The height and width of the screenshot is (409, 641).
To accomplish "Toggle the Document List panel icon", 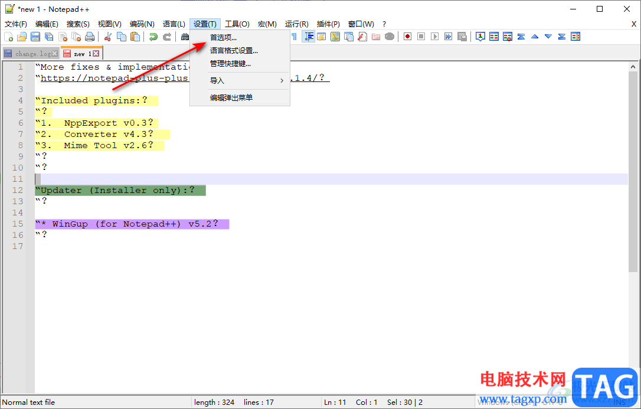I will (x=349, y=37).
